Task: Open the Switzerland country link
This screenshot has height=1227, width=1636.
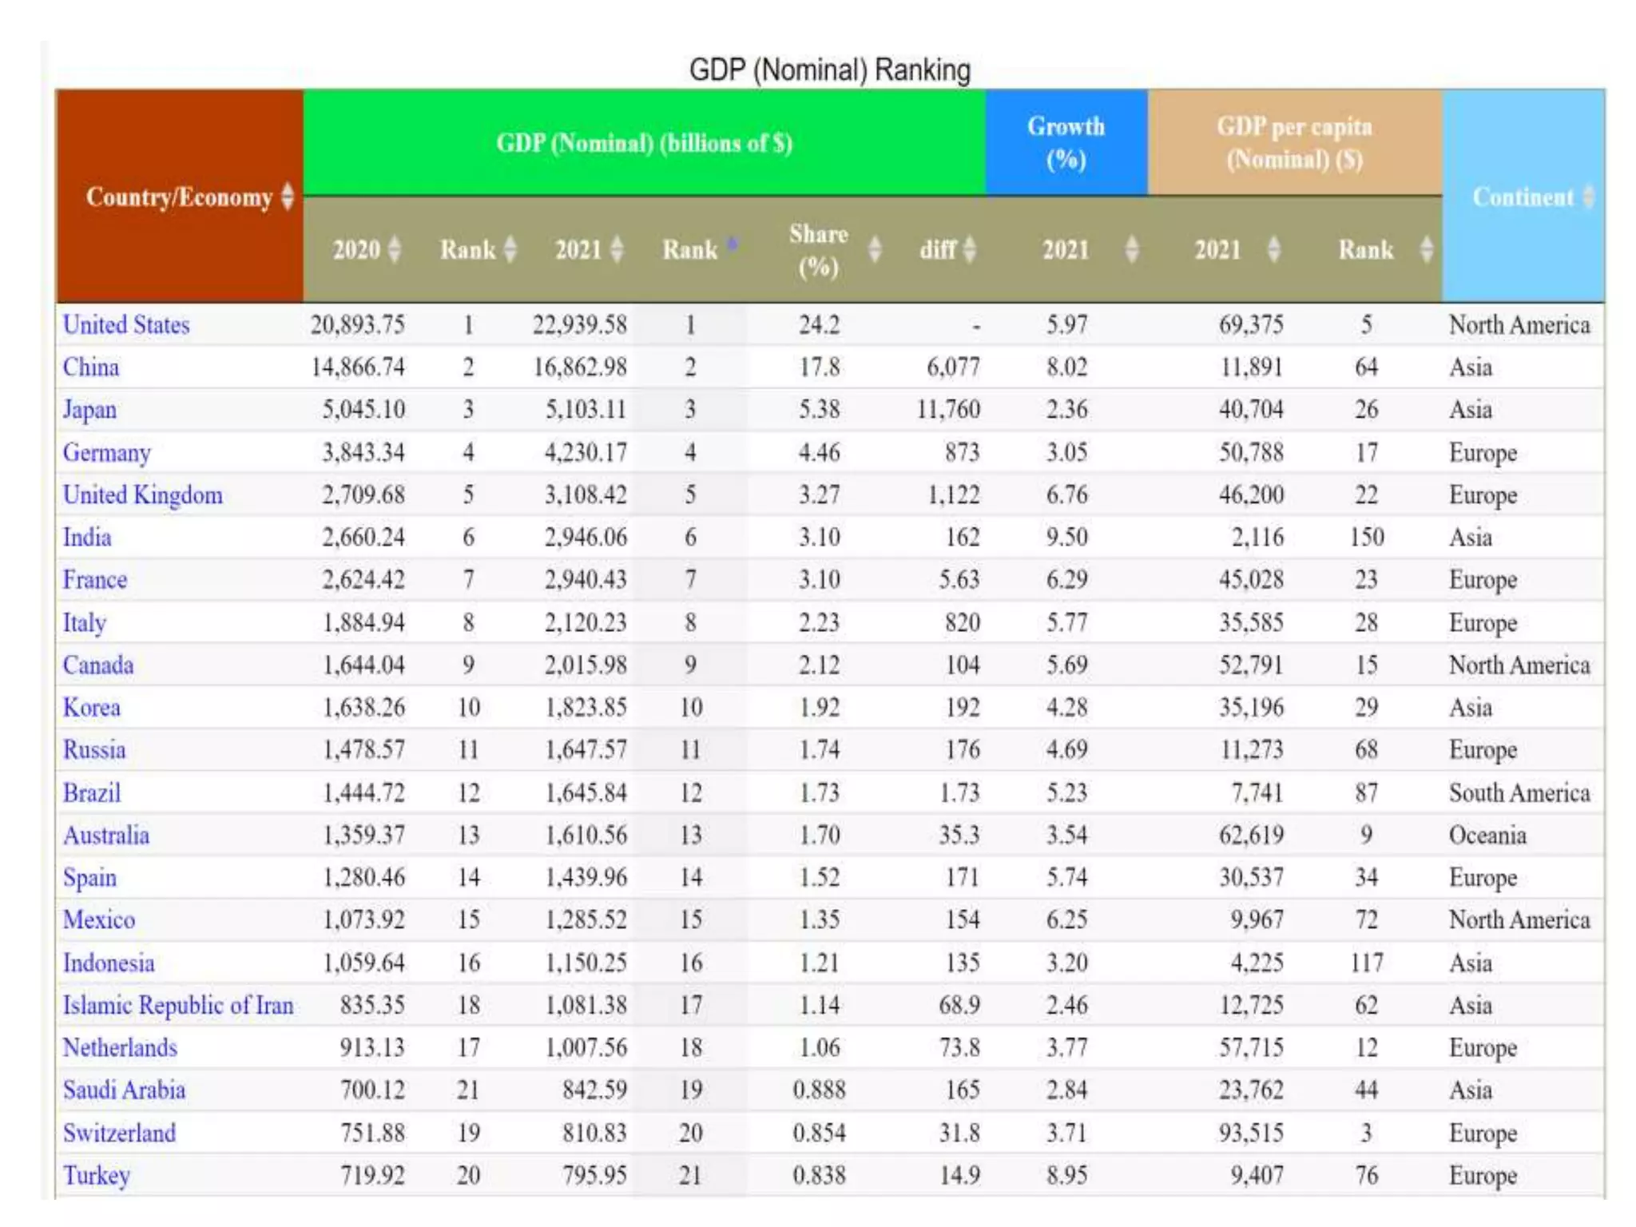Action: (x=119, y=1133)
